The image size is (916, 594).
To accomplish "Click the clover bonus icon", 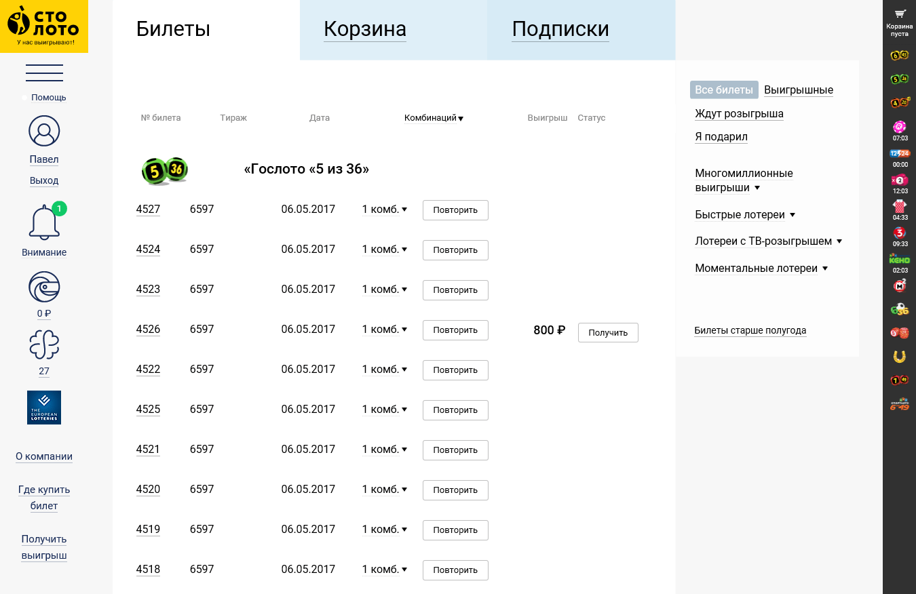I will click(x=44, y=345).
